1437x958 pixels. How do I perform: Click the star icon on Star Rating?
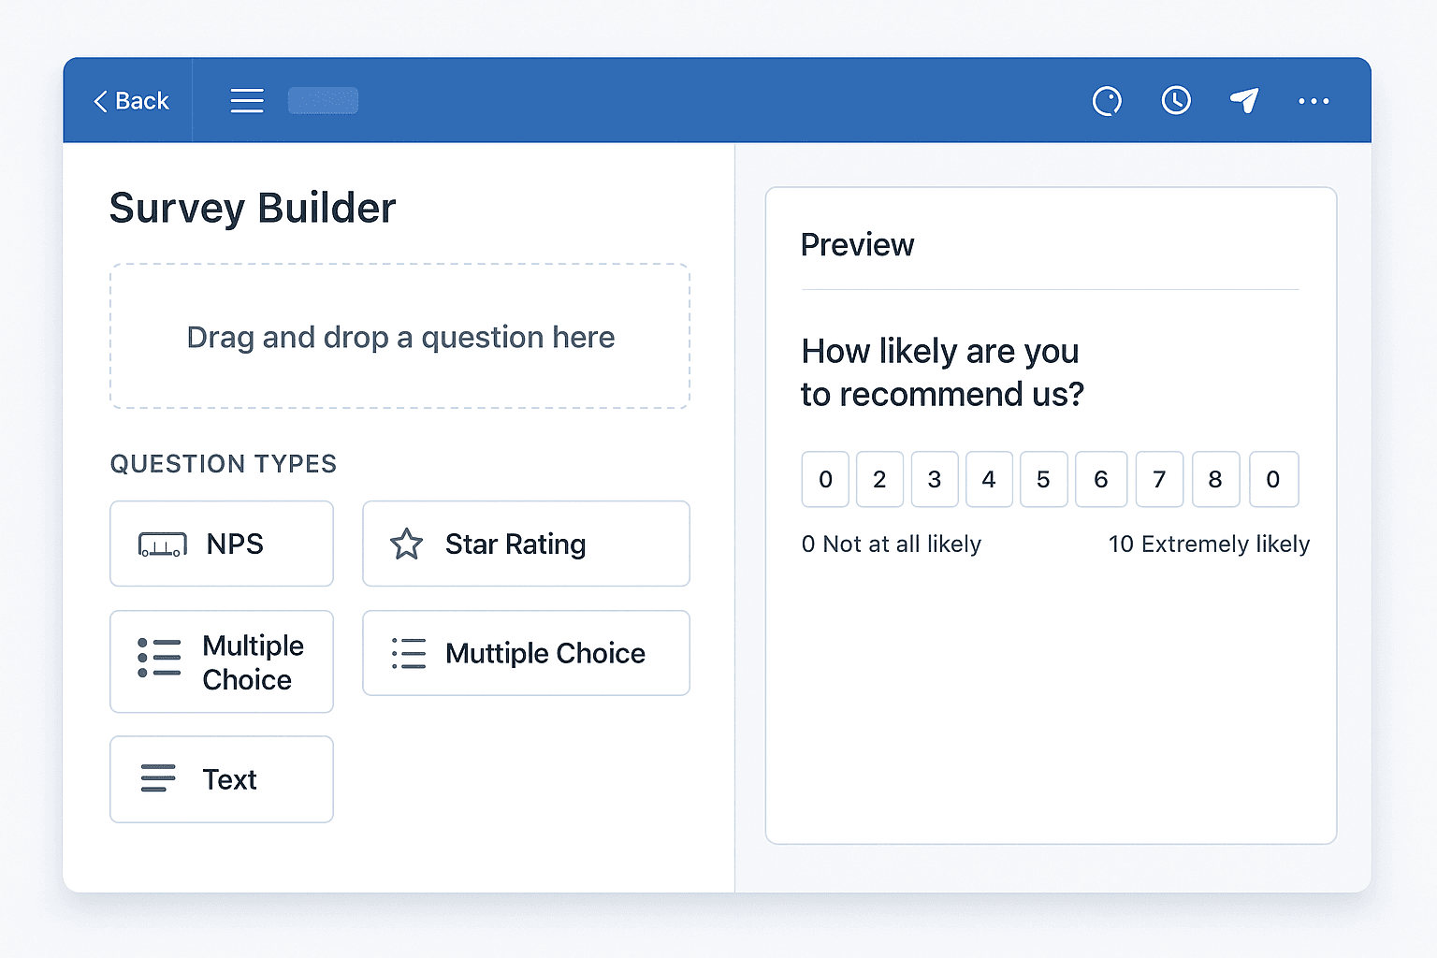click(x=408, y=544)
